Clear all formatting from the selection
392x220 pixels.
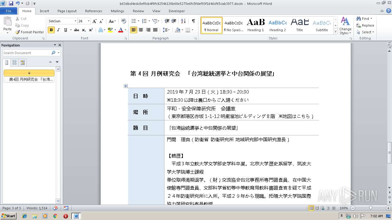124,21
